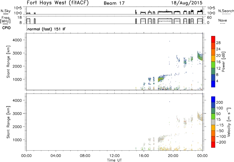The width and height of the screenshot is (234, 162).
Task: Click the 'N.Search' legend label
Action: (x=226, y=11)
